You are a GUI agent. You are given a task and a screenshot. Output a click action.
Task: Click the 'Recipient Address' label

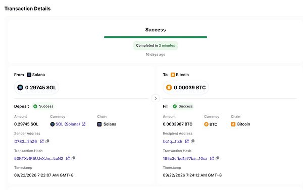point(178,134)
